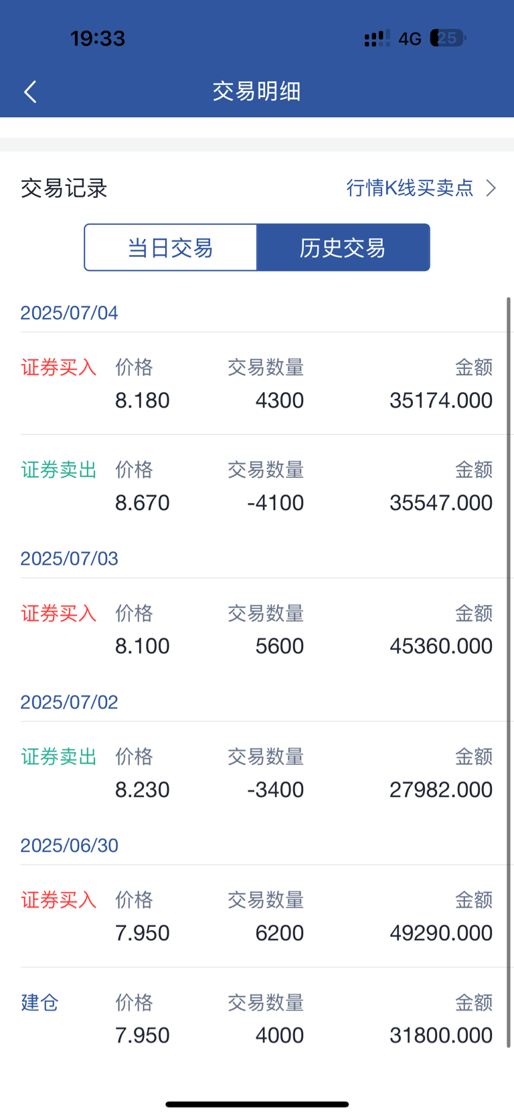Tap the battery indicator icon
The width and height of the screenshot is (514, 1117).
(448, 38)
